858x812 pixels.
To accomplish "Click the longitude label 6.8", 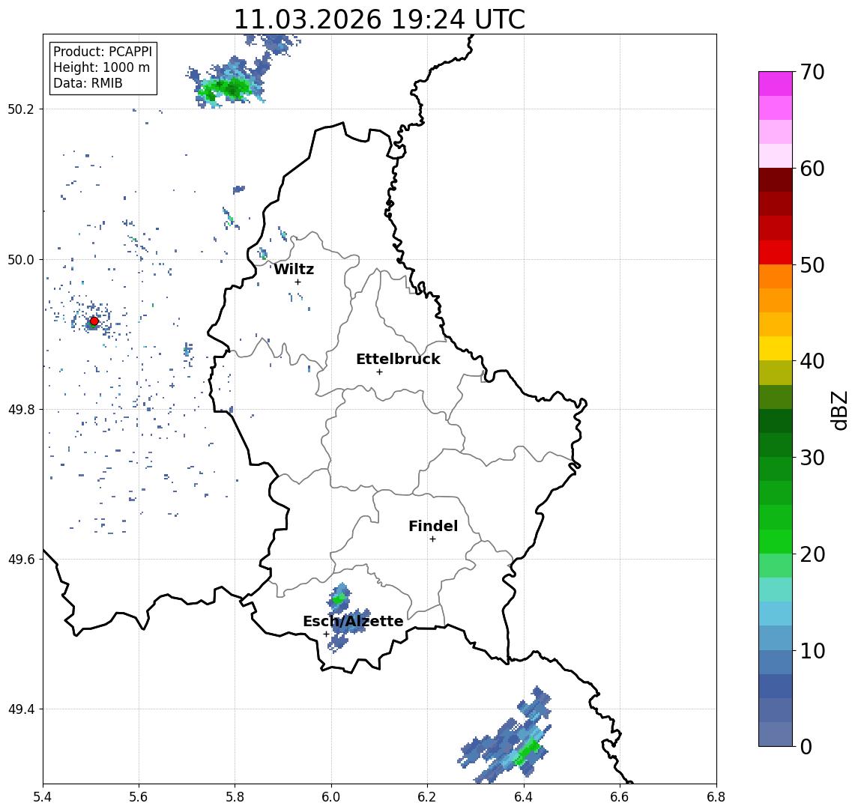I will 716,797.
